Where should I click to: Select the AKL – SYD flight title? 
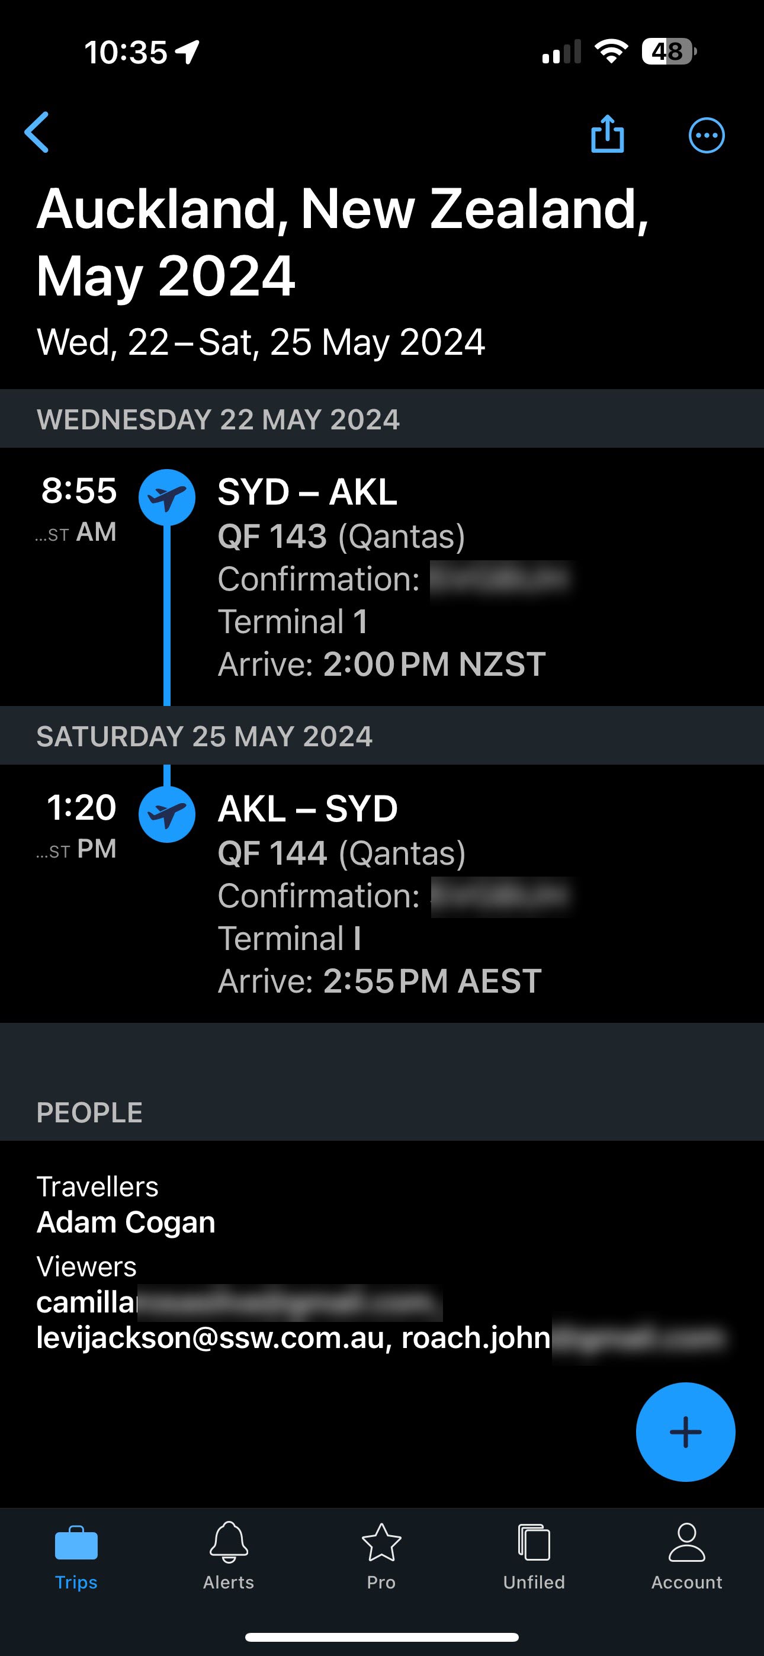(307, 808)
